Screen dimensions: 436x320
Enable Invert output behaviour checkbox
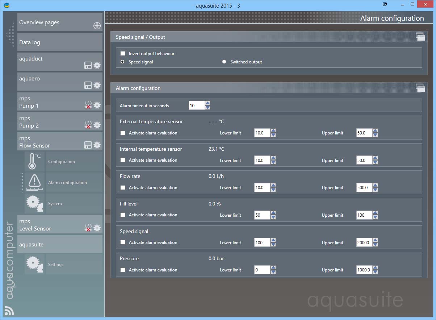point(123,54)
